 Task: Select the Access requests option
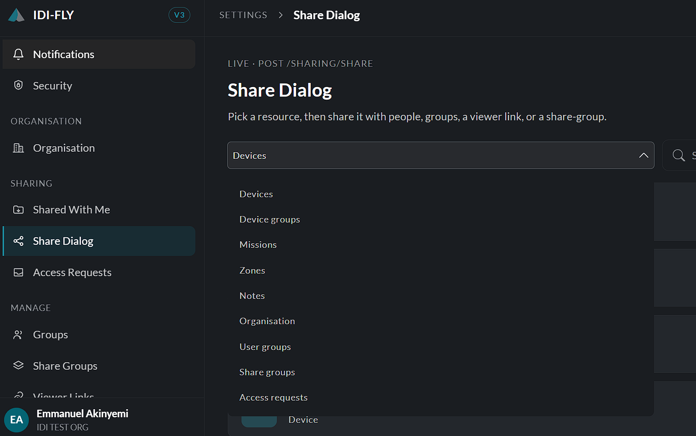(440, 398)
